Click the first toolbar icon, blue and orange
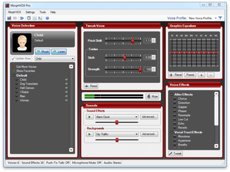The image size is (230, 172). coord(9,18)
